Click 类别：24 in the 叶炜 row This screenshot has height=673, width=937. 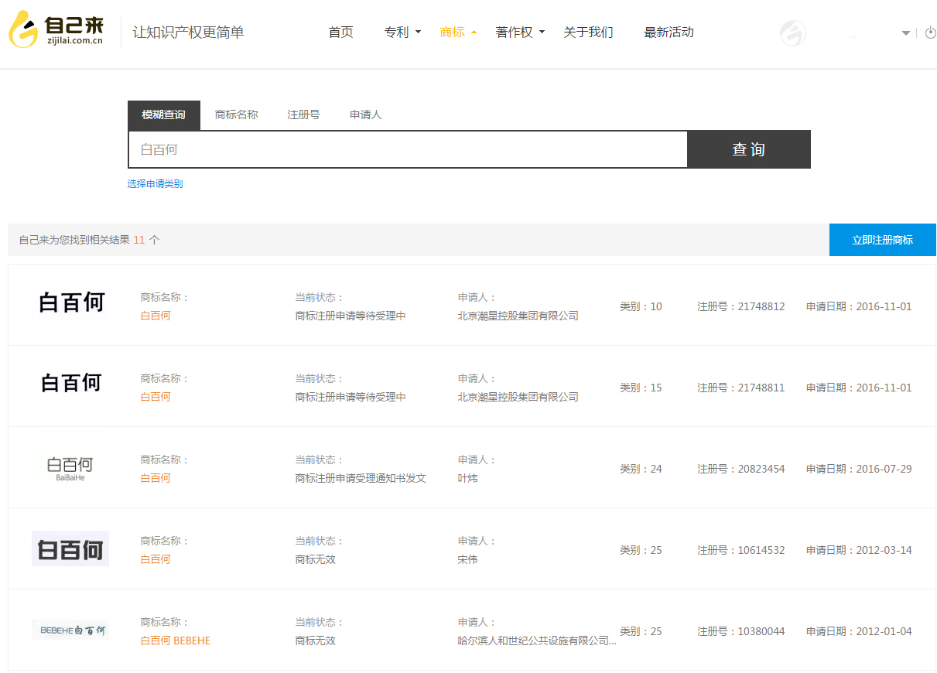click(641, 469)
